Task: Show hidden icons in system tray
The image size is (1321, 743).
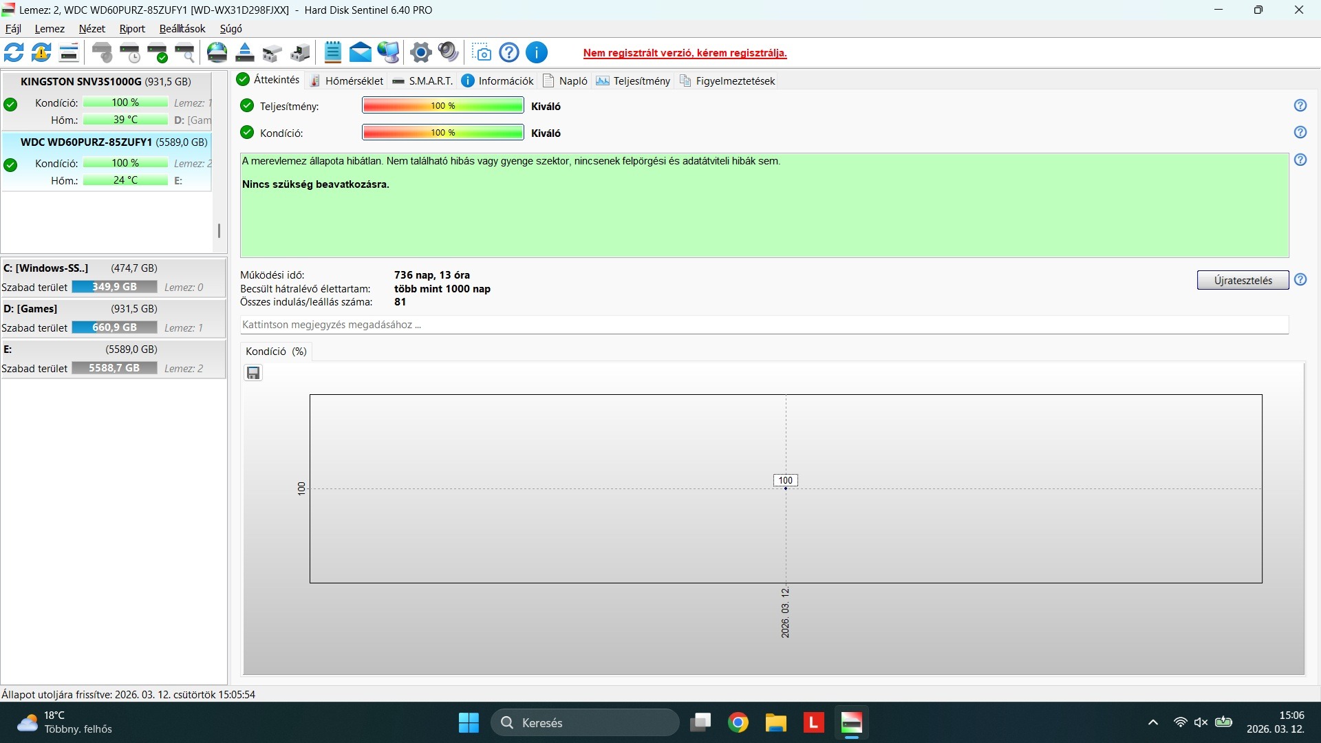Action: click(1153, 722)
